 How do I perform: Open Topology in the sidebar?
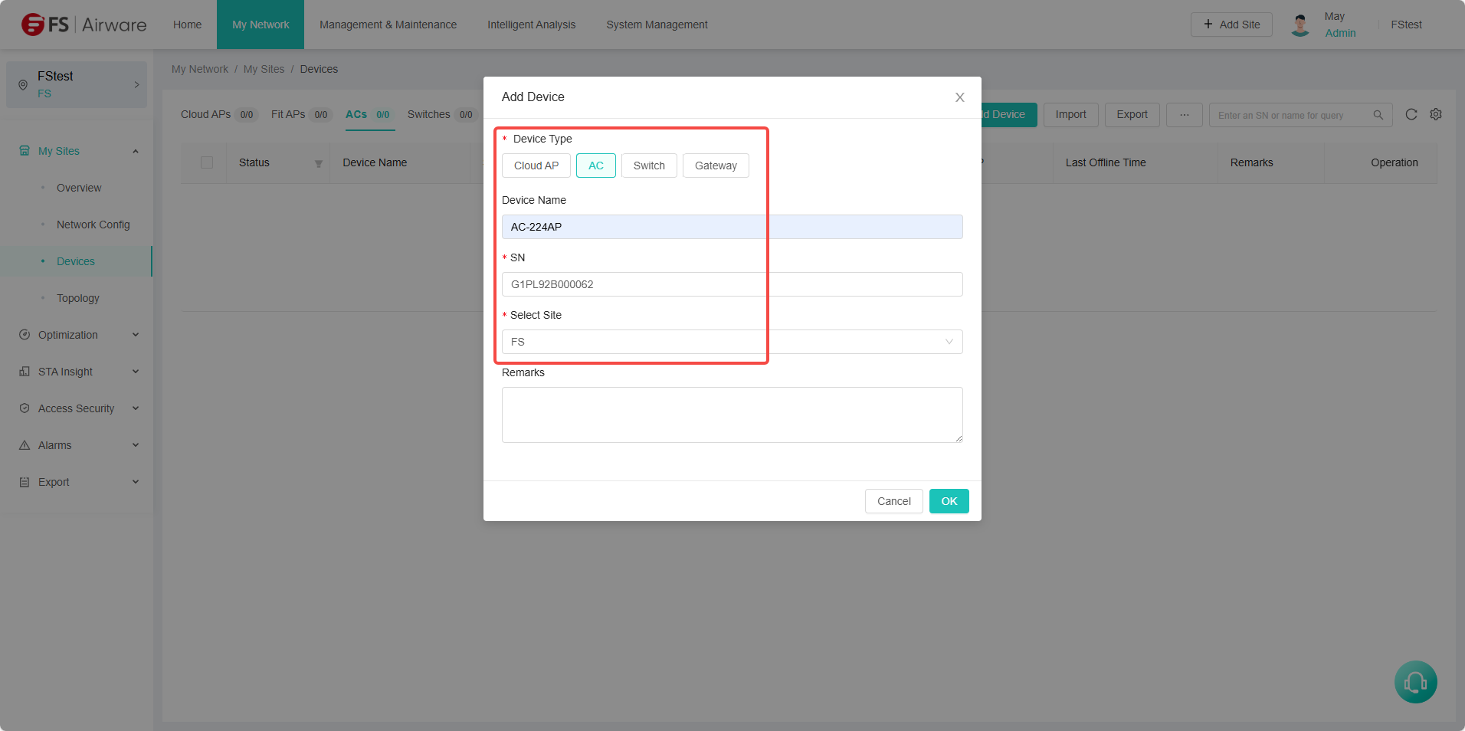(78, 298)
